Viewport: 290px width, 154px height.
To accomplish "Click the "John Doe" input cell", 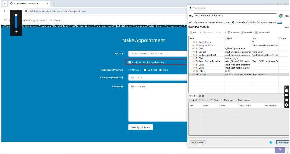I will (265, 52).
